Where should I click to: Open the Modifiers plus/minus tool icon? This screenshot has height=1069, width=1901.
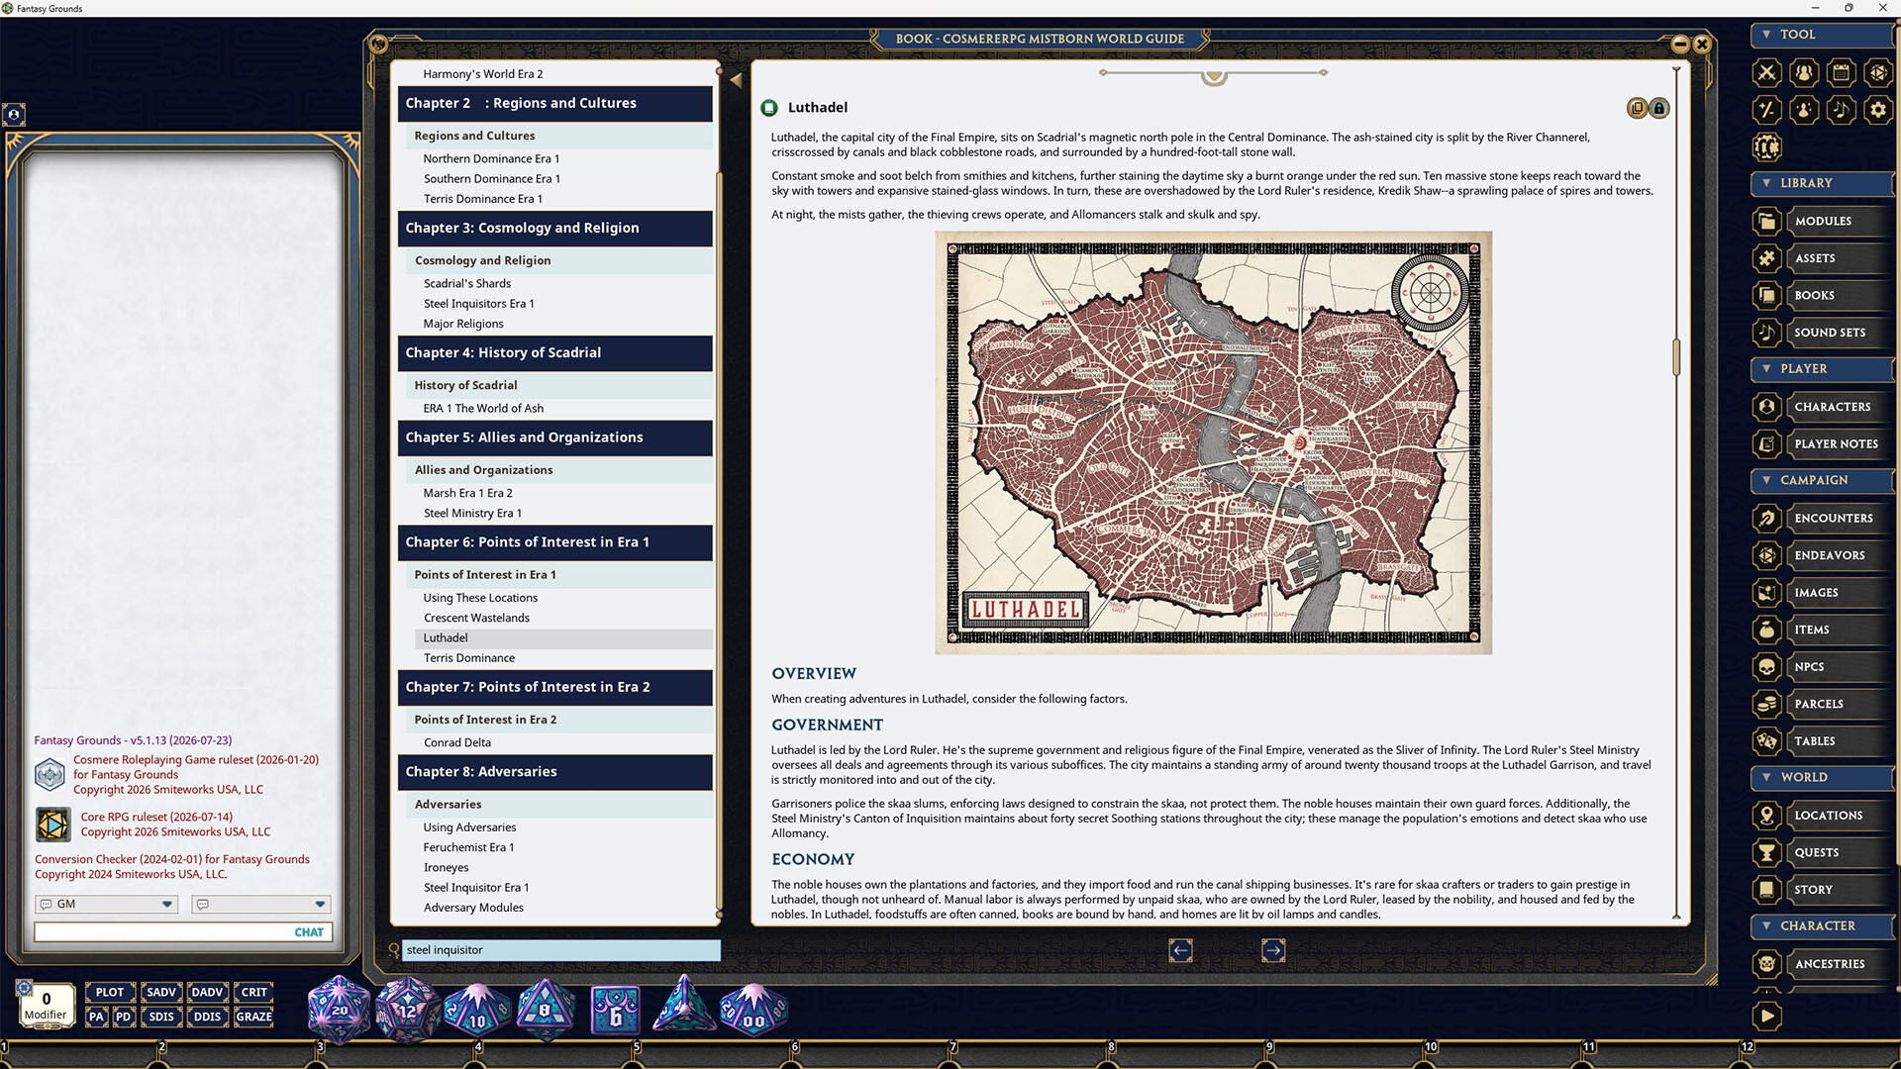tap(1766, 110)
